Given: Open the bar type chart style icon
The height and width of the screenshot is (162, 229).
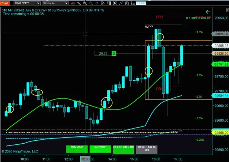Looking at the screenshot, I should point(73,3).
